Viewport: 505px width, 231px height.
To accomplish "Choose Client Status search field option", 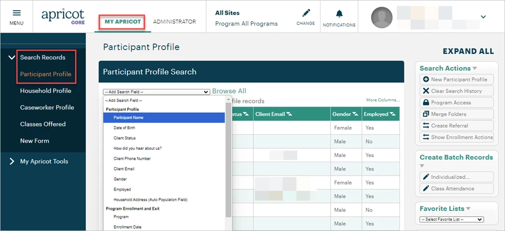I will [164, 138].
